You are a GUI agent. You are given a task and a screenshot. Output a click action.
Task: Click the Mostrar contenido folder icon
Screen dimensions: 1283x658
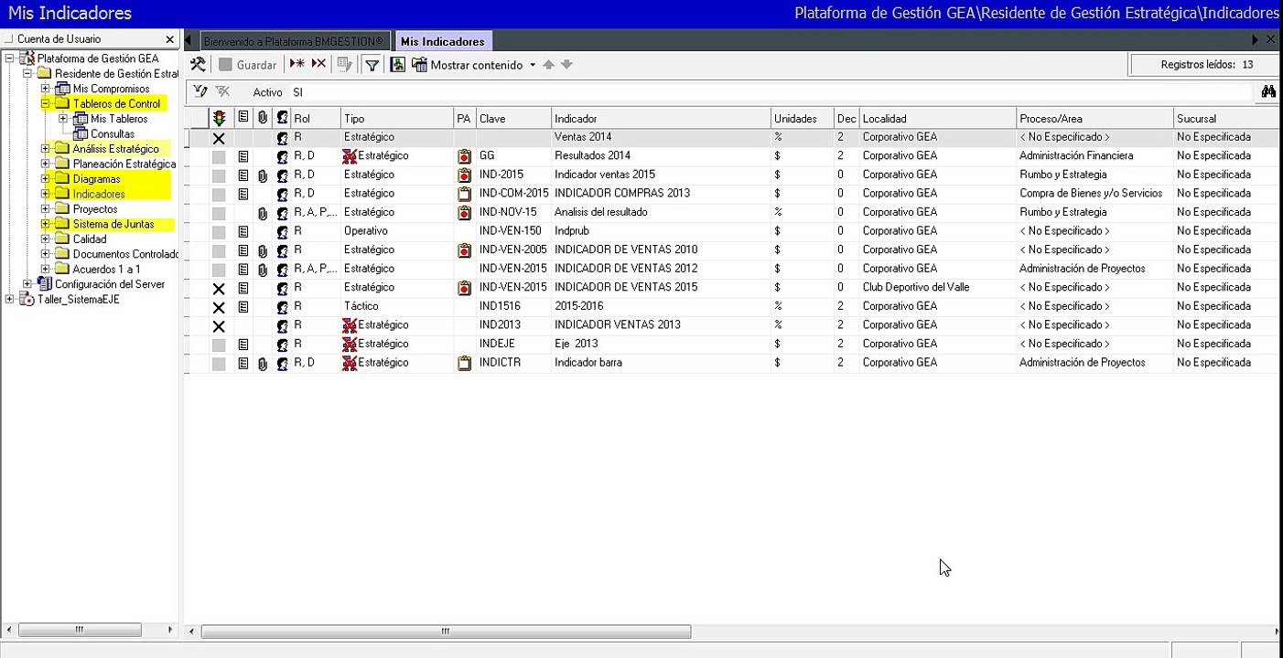coord(419,65)
